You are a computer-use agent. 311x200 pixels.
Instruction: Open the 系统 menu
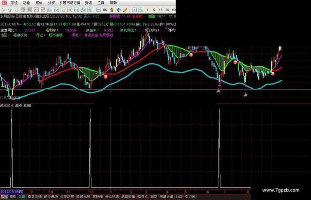coord(14,3)
